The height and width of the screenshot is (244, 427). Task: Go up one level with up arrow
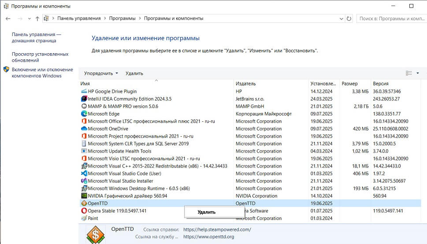(37, 18)
